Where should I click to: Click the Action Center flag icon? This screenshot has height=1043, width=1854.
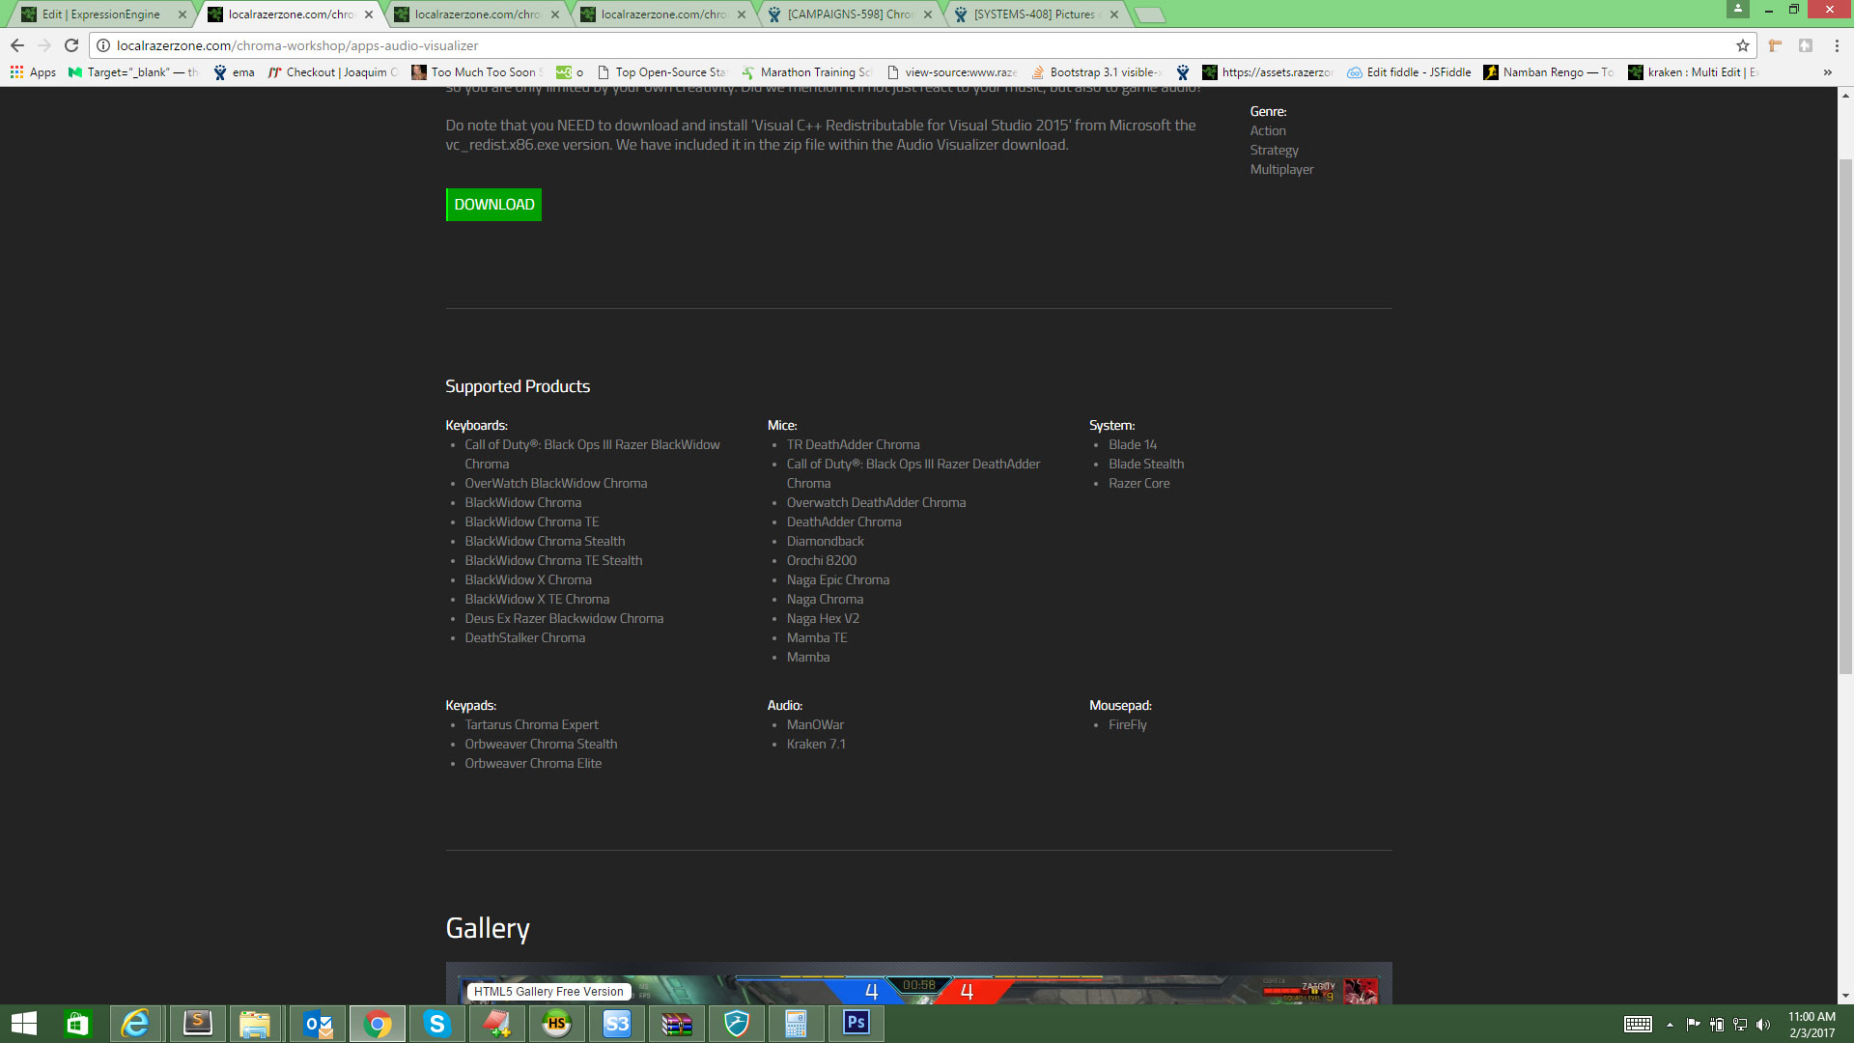(x=1693, y=1025)
